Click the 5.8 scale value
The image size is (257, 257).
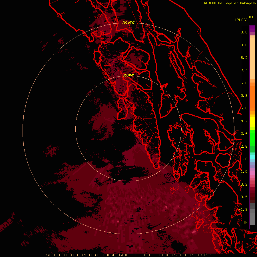(244, 96)
